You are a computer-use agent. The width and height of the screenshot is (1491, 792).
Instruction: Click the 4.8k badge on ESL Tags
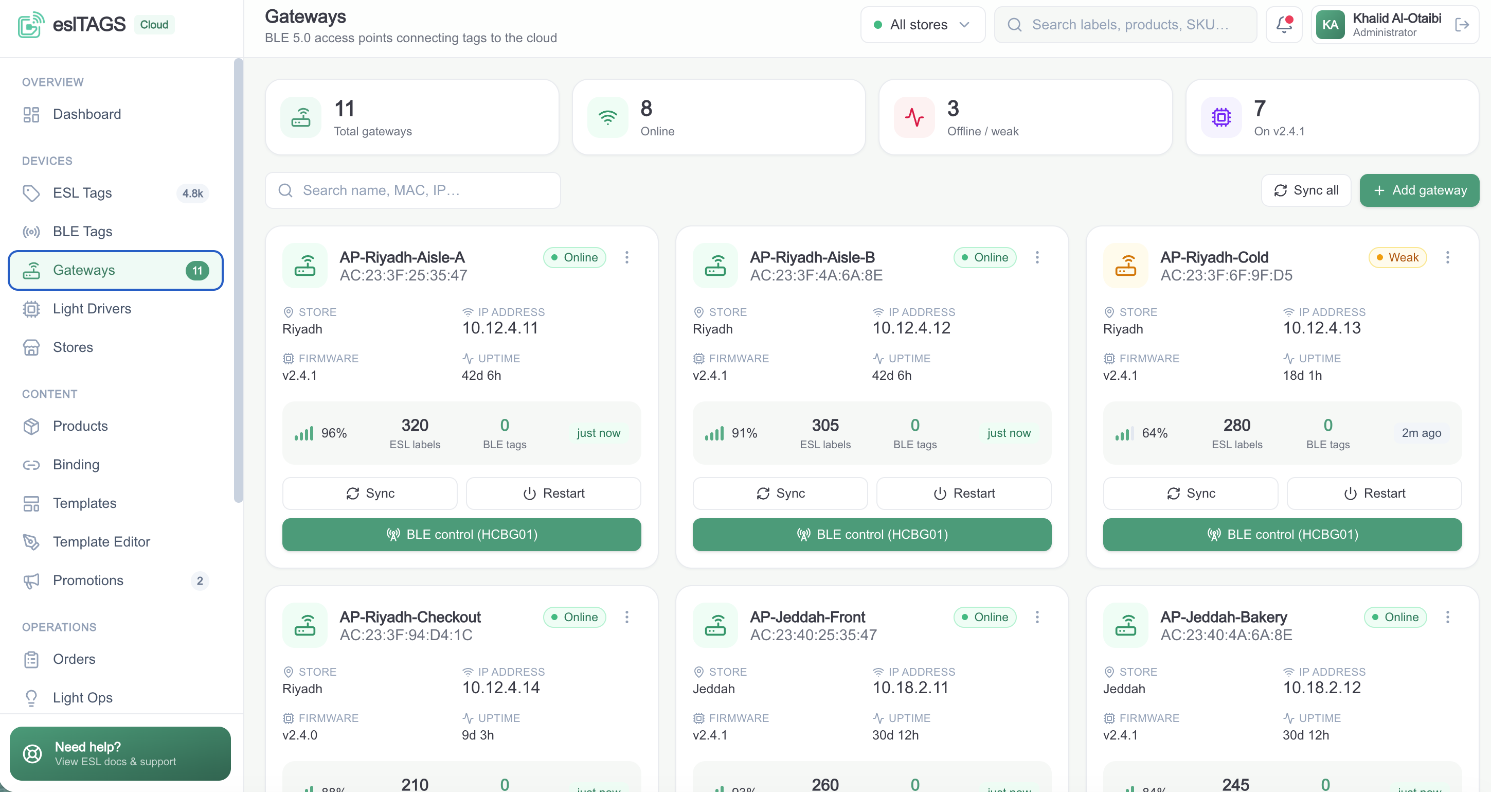193,193
